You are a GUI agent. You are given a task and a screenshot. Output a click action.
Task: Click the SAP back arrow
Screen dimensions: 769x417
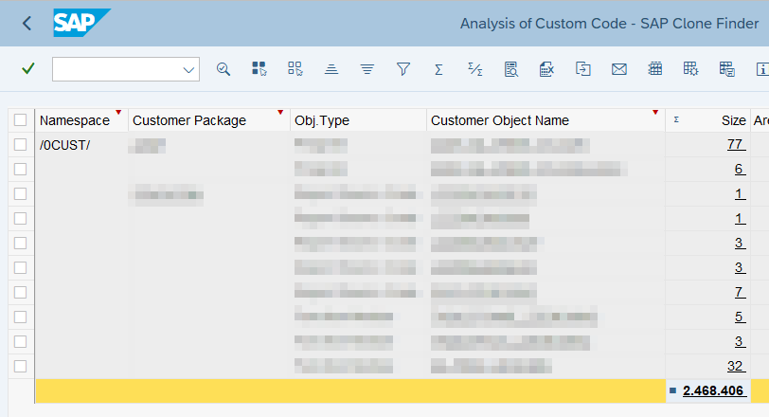pos(27,23)
